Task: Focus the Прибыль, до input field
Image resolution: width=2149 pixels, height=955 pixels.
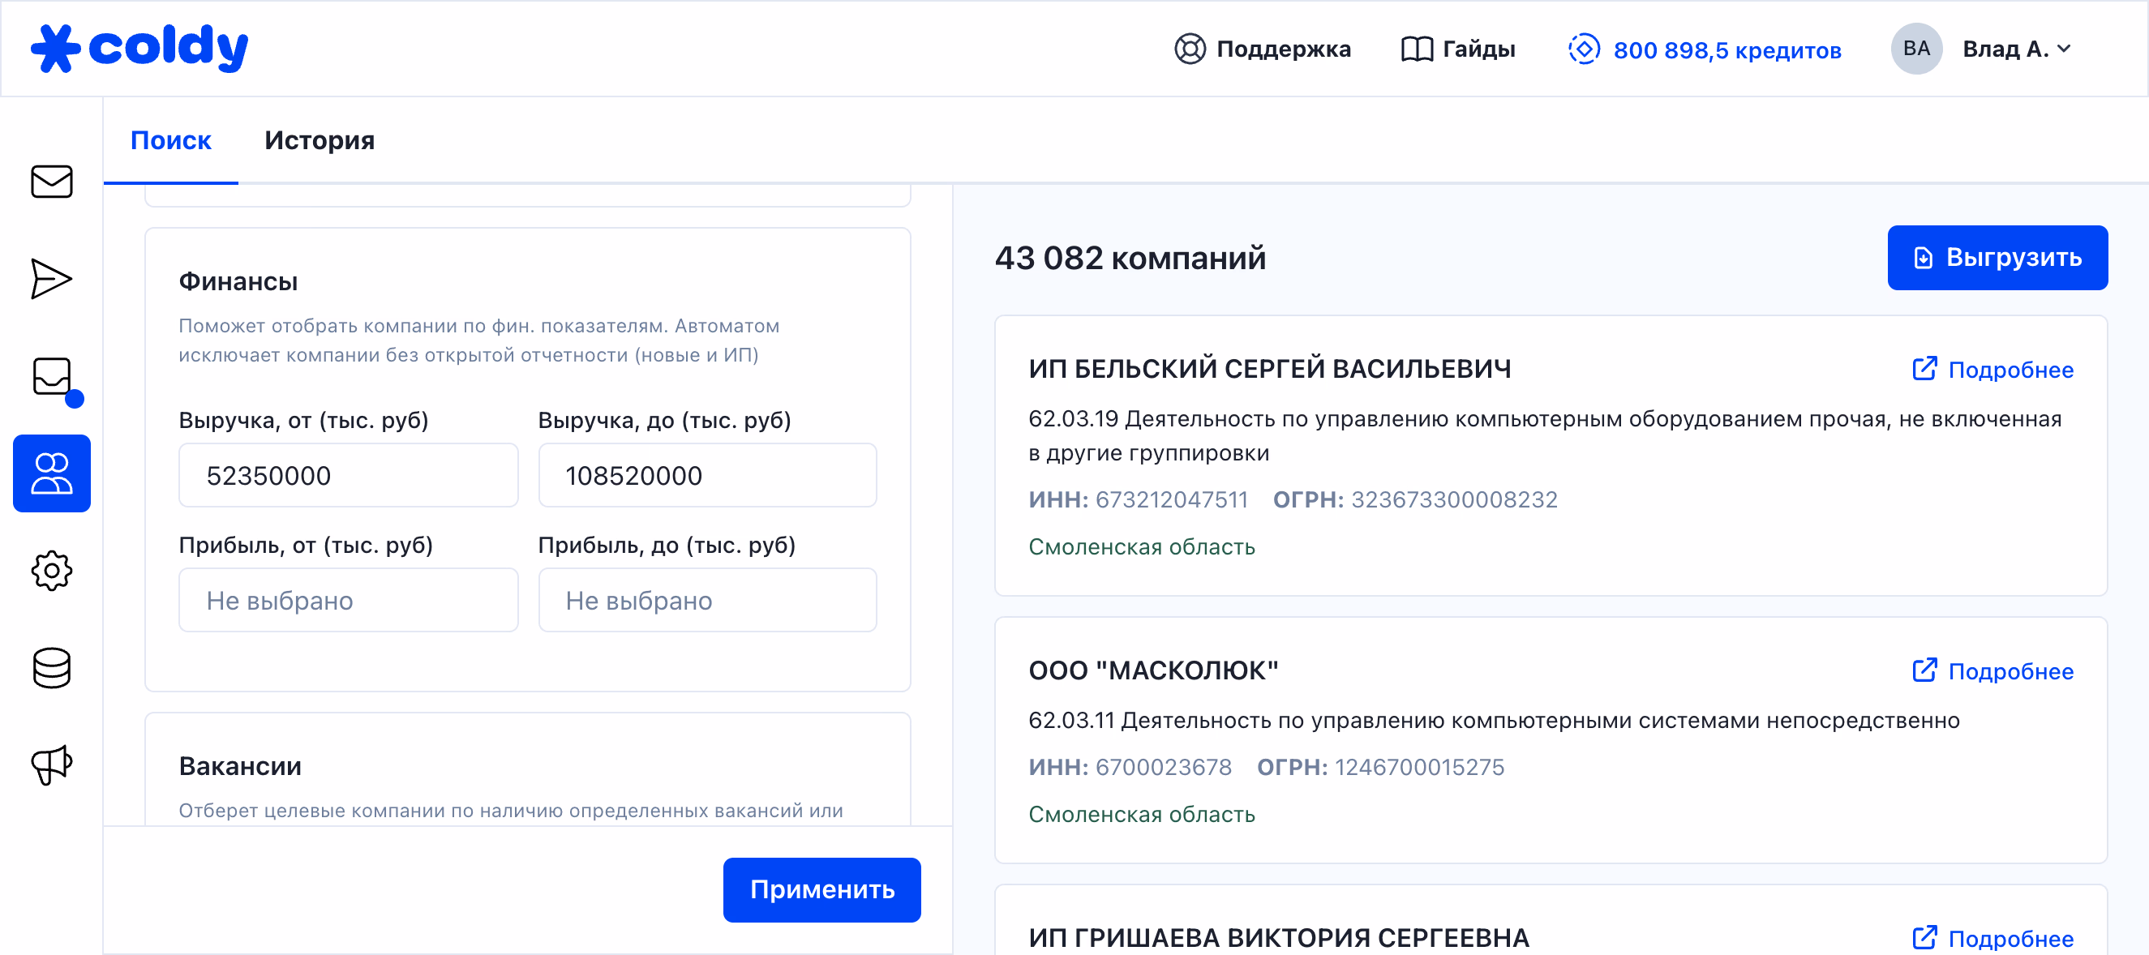Action: coord(706,601)
